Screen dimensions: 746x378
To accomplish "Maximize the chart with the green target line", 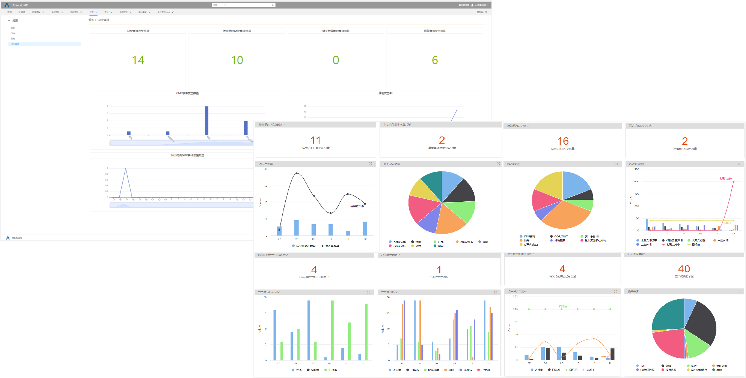I will click(616, 291).
